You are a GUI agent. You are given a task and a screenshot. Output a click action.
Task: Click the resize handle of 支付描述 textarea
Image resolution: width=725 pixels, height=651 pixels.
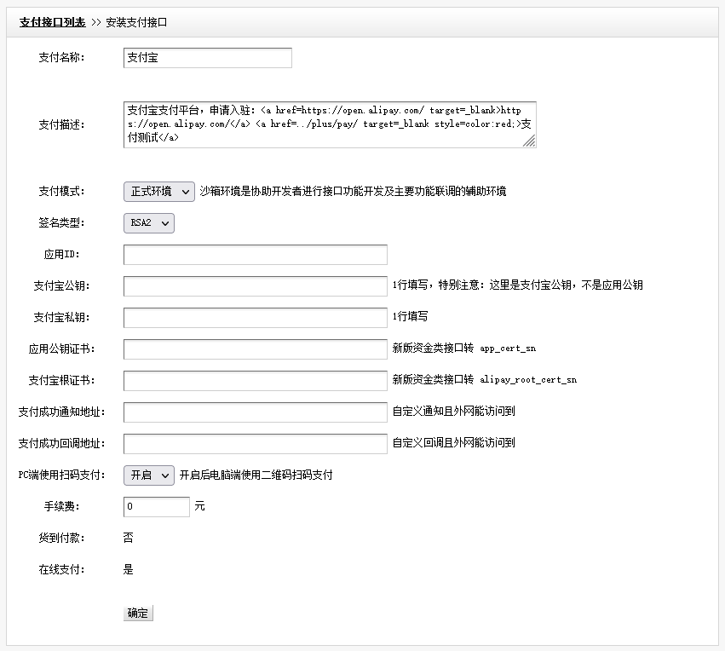pos(530,142)
